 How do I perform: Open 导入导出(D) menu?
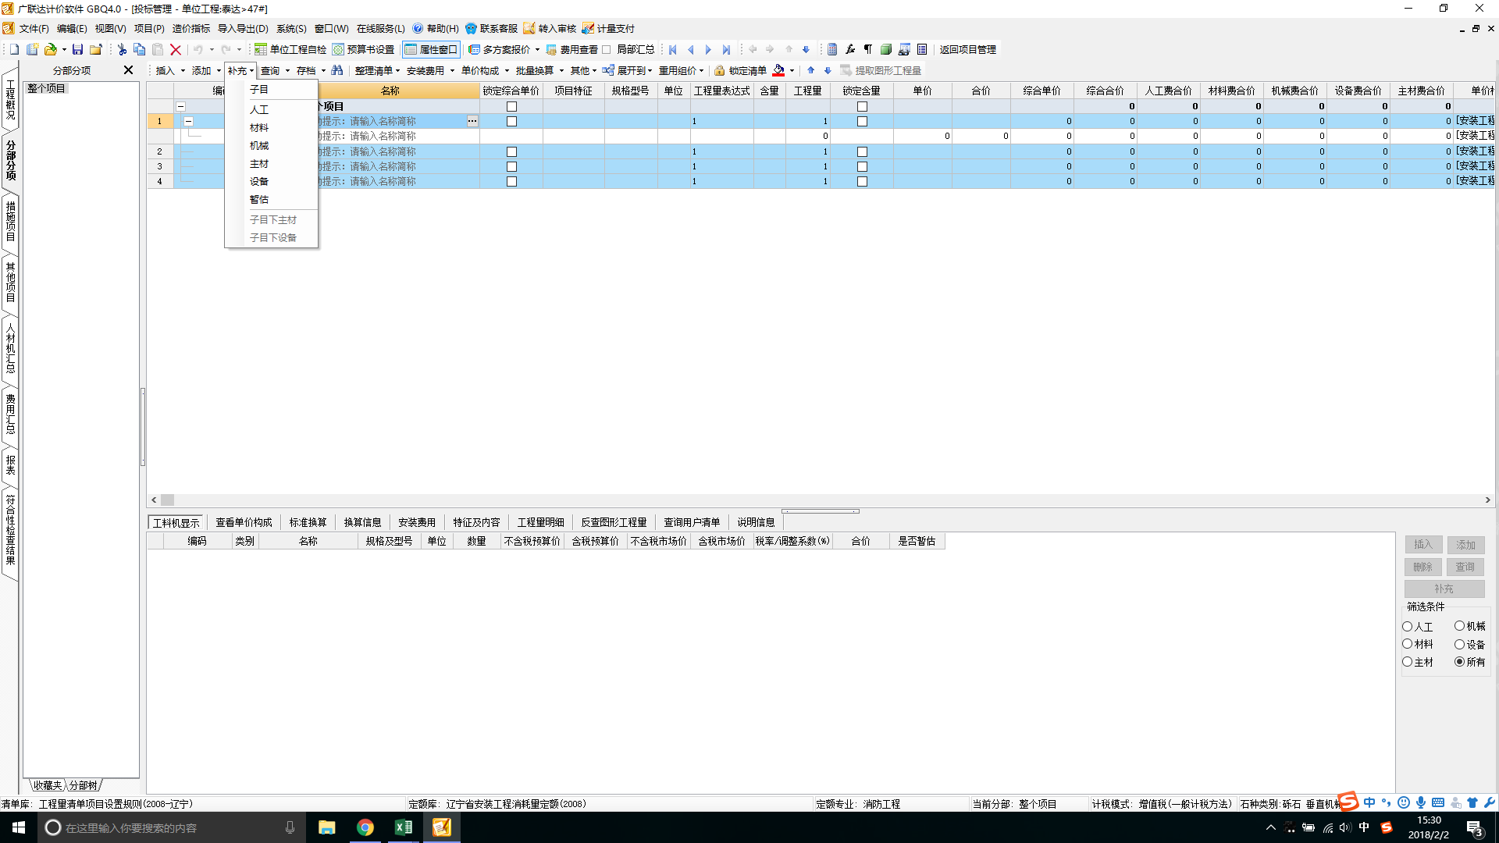pyautogui.click(x=243, y=29)
